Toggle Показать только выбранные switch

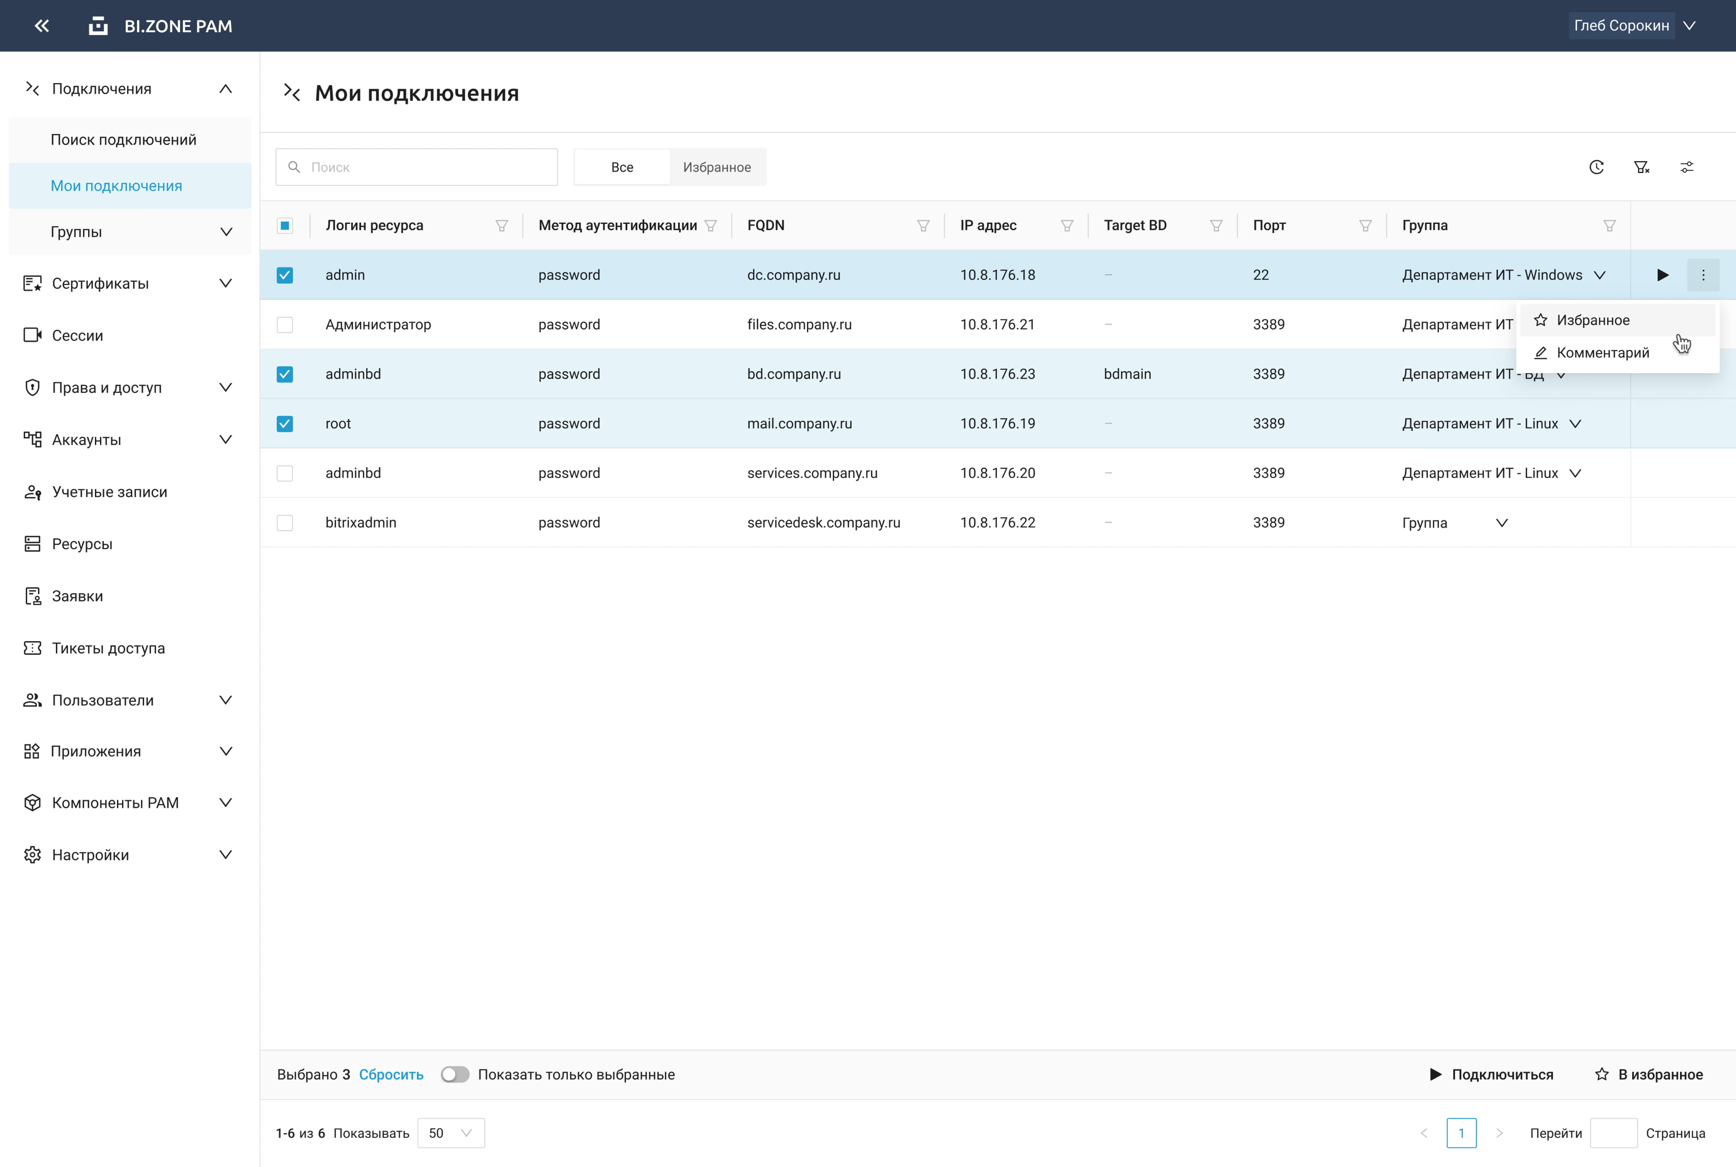tap(454, 1075)
